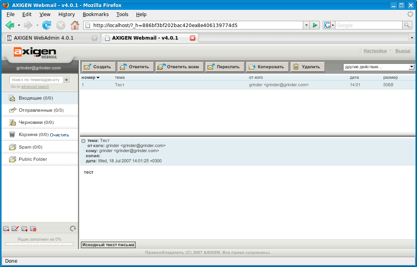Sort by the дата column header
The height and width of the screenshot is (267, 417).
354,77
